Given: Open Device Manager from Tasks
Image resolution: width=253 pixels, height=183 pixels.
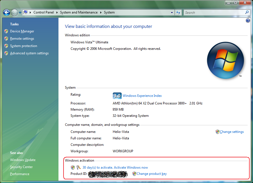Looking at the screenshot, I should pyautogui.click(x=22, y=31).
